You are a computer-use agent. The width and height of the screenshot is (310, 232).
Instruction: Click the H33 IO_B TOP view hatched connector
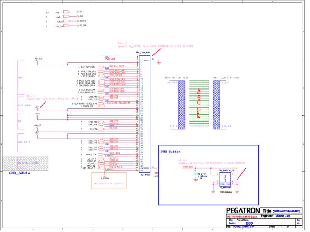tap(216, 105)
